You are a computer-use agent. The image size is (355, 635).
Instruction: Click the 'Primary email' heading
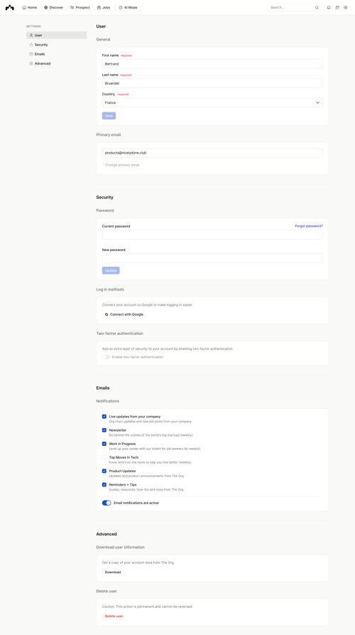pyautogui.click(x=109, y=135)
